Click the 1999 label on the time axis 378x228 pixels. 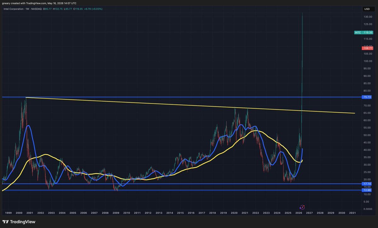tap(8, 213)
